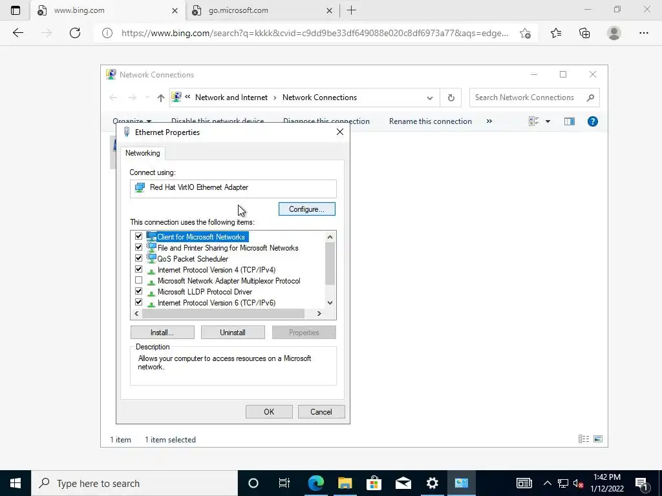Click the Uninstall button
This screenshot has height=496, width=662.
click(233, 333)
